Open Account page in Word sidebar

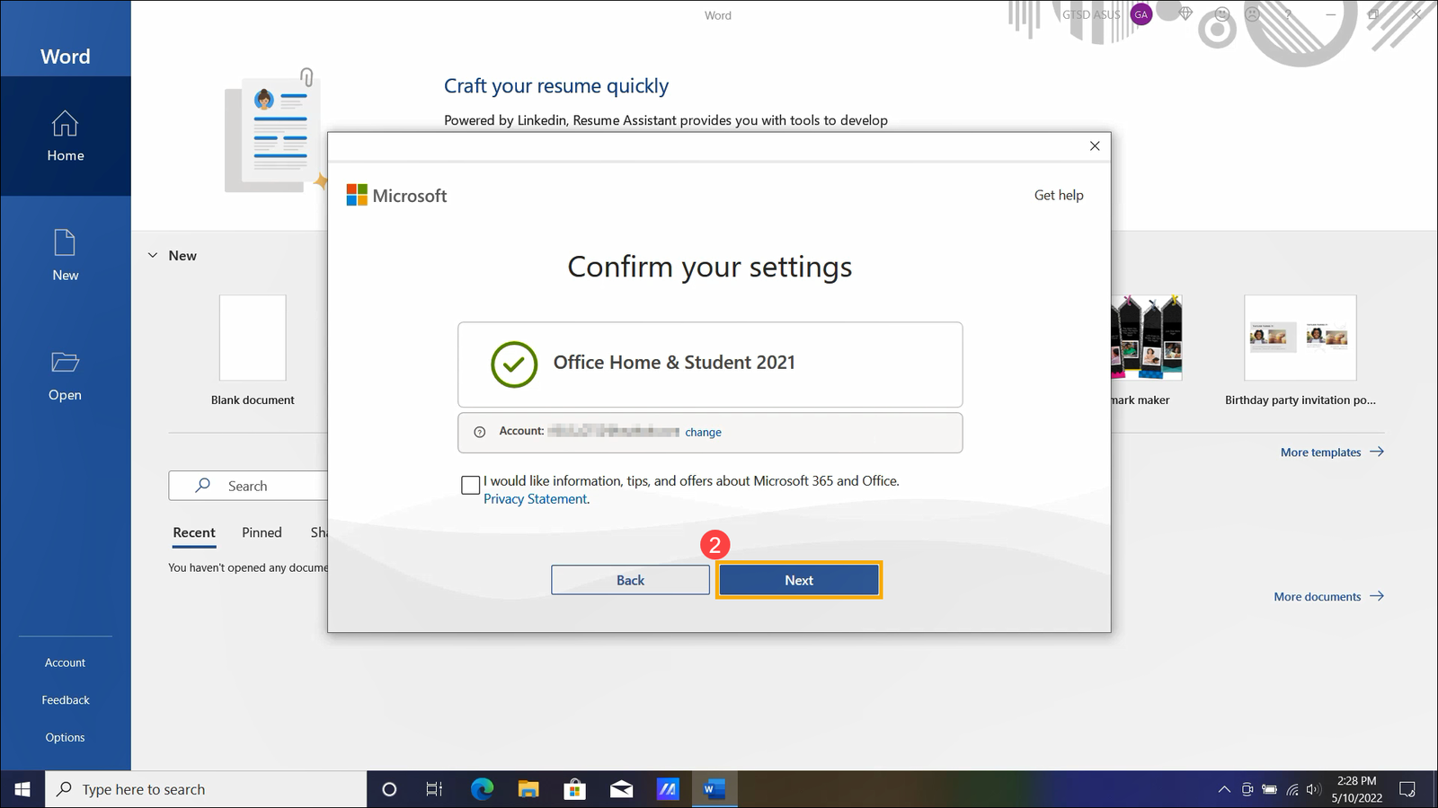click(66, 663)
